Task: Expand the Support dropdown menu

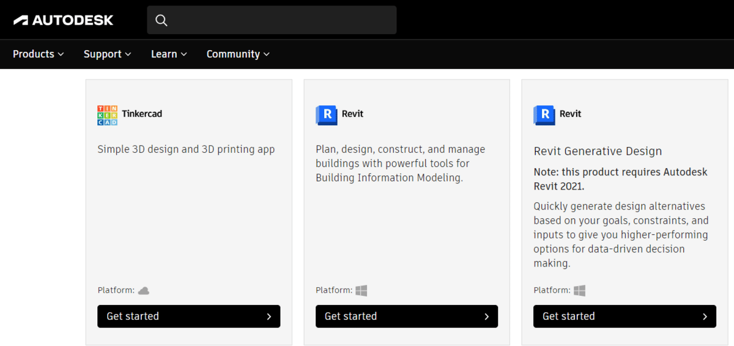Action: coord(108,54)
